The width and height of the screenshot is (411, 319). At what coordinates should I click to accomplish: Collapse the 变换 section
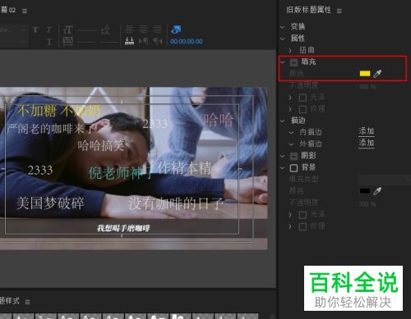283,27
